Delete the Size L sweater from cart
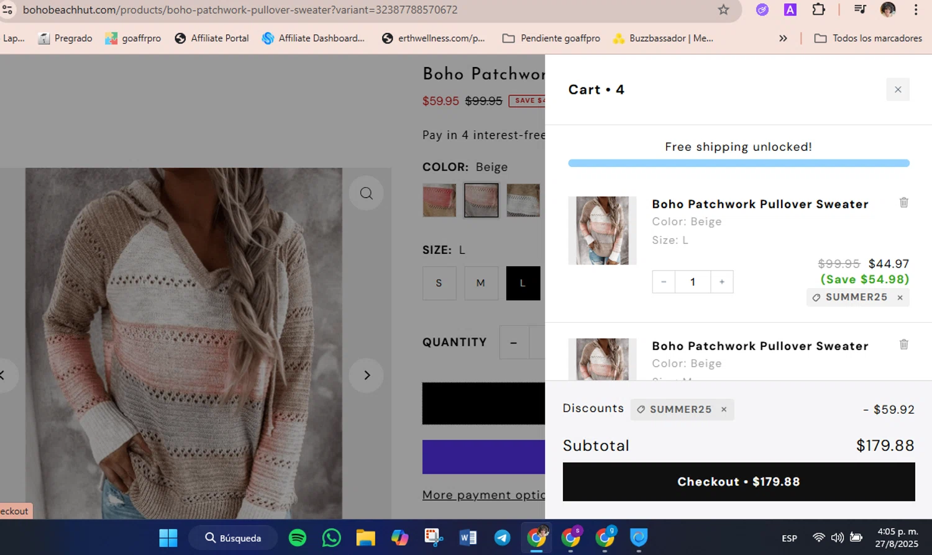932x555 pixels. [x=904, y=202]
